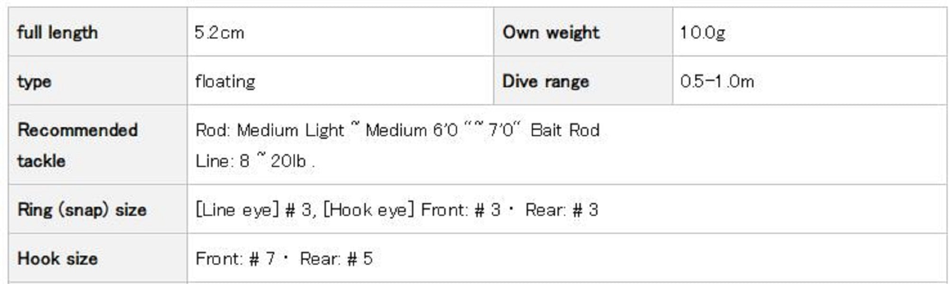Select 'Front: # 7' hook size text
The width and height of the screenshot is (949, 284).
tap(235, 259)
